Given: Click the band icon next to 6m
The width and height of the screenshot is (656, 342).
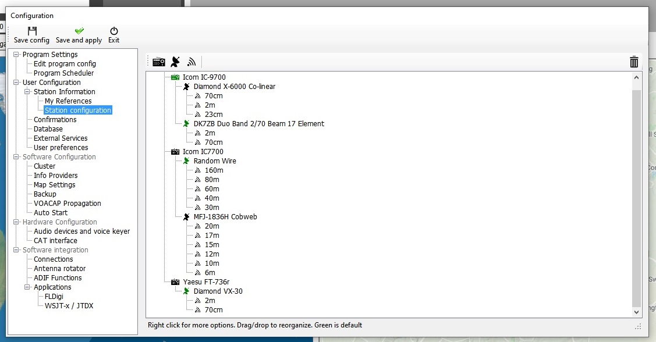Looking at the screenshot, I should click(198, 273).
